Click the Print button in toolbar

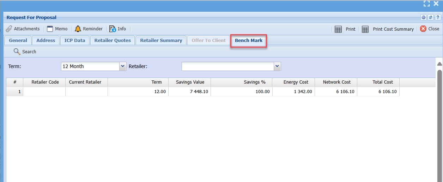345,29
